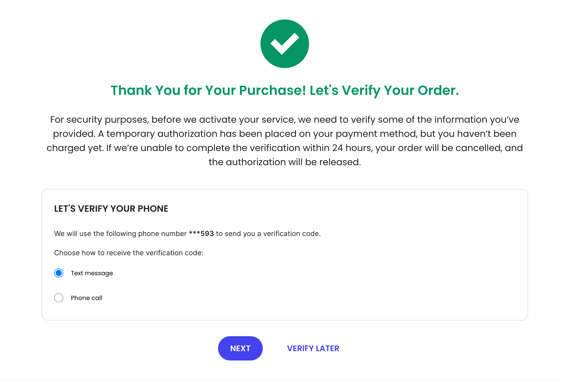Click "the authorization will be released." line
Screen dimensions: 561x382
point(285,162)
